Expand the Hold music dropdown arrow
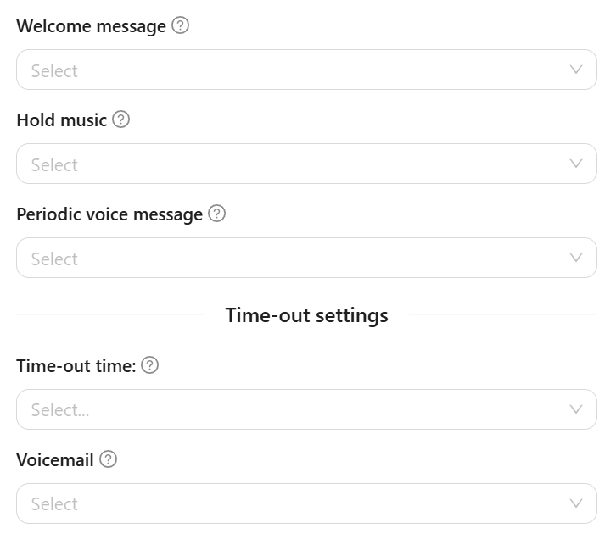The width and height of the screenshot is (616, 545). 576,164
